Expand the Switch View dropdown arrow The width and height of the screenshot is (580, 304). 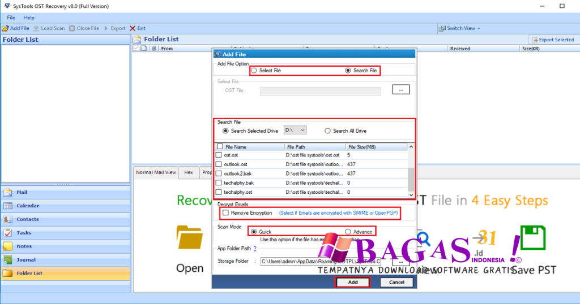click(x=479, y=28)
